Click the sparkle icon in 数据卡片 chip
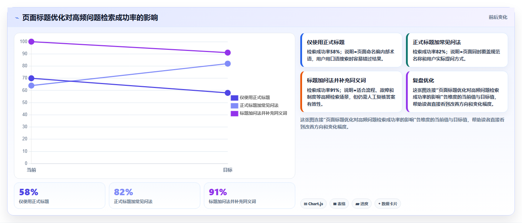Viewport: 522px width, 223px height. tap(379, 204)
